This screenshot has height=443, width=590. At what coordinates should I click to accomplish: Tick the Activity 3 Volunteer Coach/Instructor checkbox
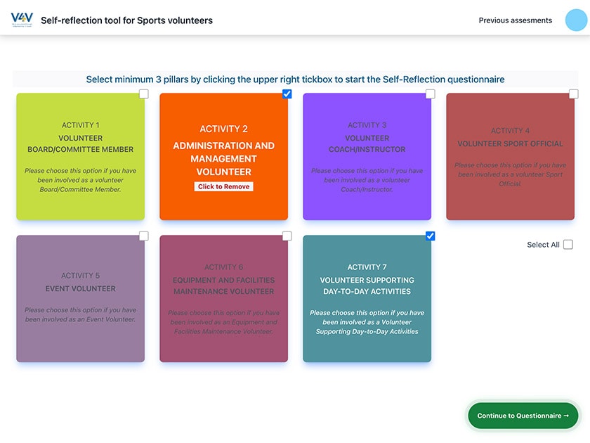coord(431,94)
